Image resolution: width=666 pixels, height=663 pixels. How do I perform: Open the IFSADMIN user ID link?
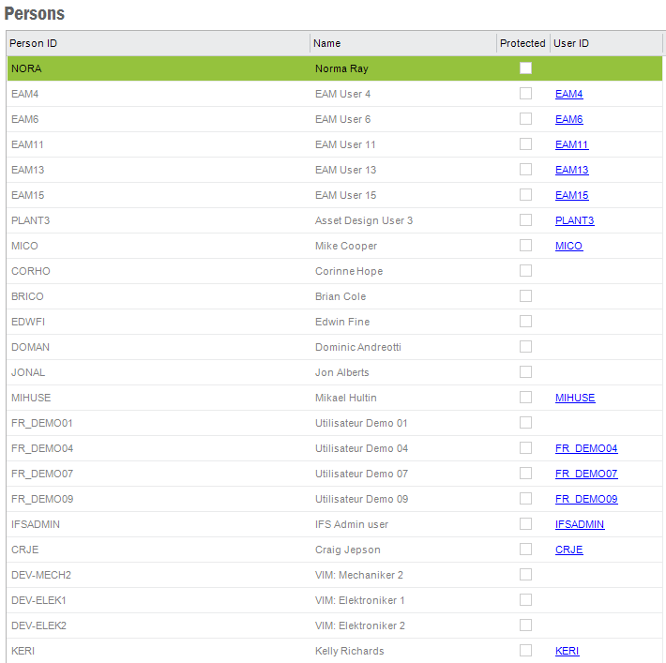[x=579, y=524]
